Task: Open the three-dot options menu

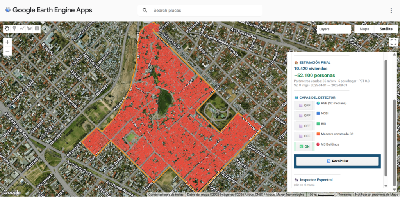Action: (391, 11)
